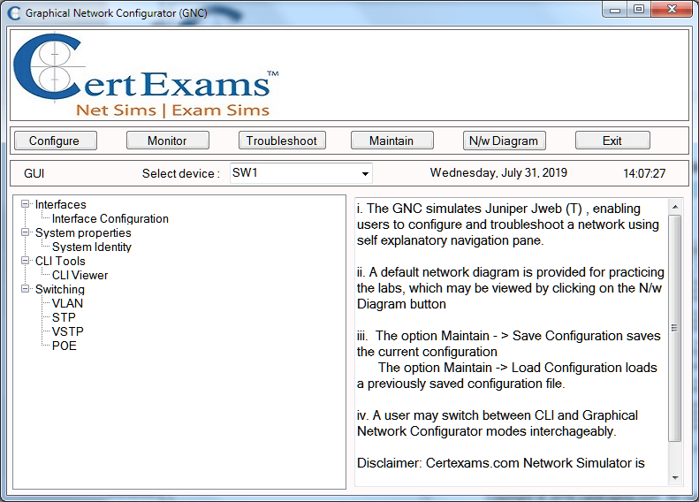699x502 pixels.
Task: Select VLAN under Switching
Action: tap(67, 303)
